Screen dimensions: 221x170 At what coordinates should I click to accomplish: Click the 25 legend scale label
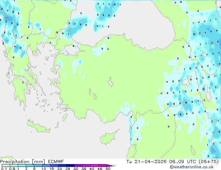(x=68, y=169)
